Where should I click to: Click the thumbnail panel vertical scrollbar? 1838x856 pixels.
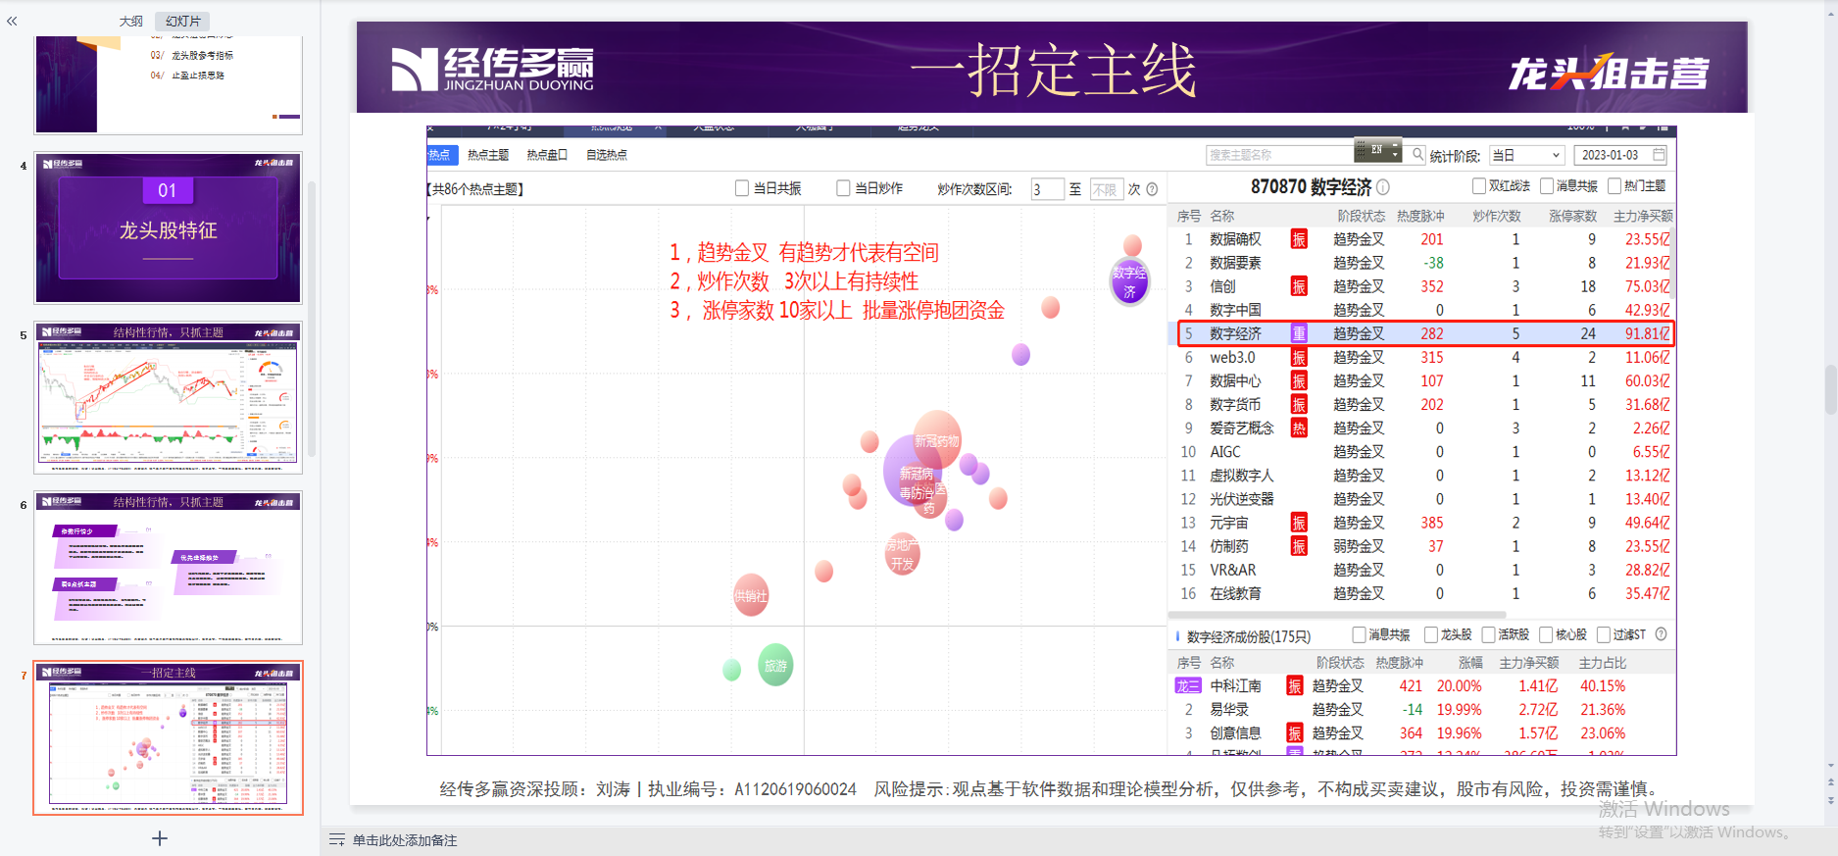click(312, 319)
